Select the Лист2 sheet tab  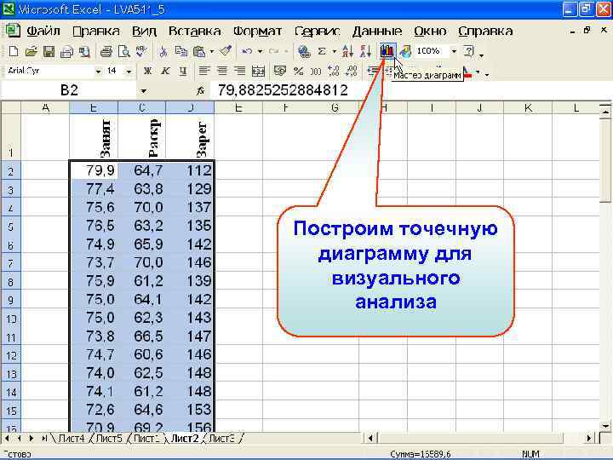185,439
